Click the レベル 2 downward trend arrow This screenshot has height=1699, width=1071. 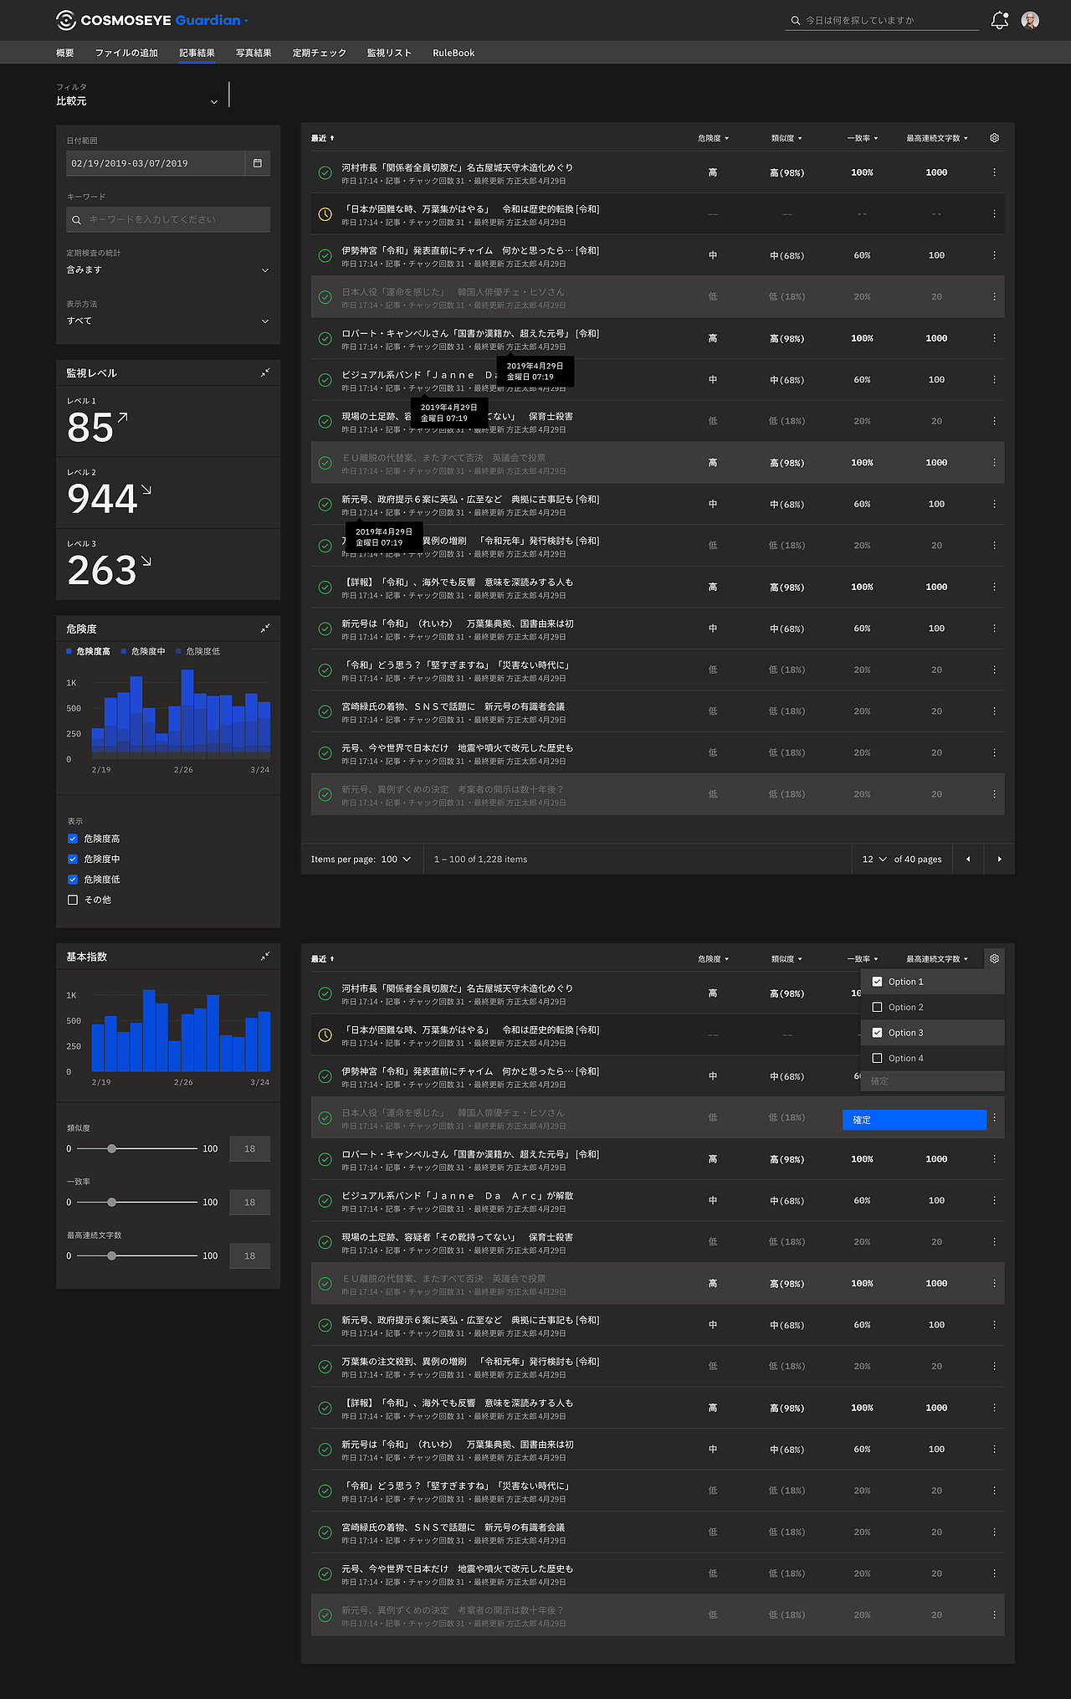tap(146, 489)
